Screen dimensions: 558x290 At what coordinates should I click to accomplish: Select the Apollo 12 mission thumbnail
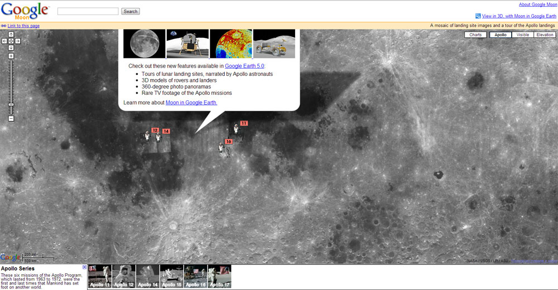pyautogui.click(x=124, y=276)
